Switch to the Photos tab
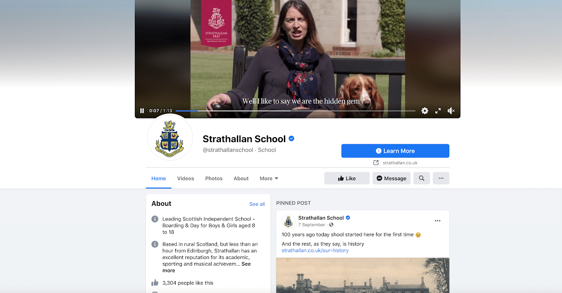Screen dimensions: 562x293 214,178
